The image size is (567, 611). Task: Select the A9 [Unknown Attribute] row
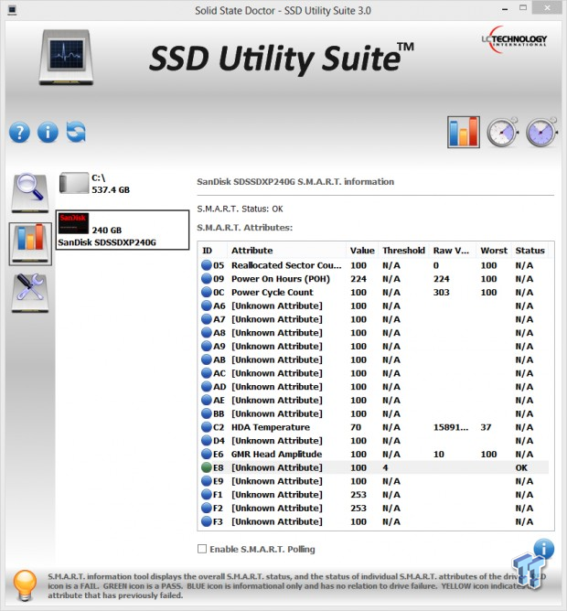tap(374, 347)
